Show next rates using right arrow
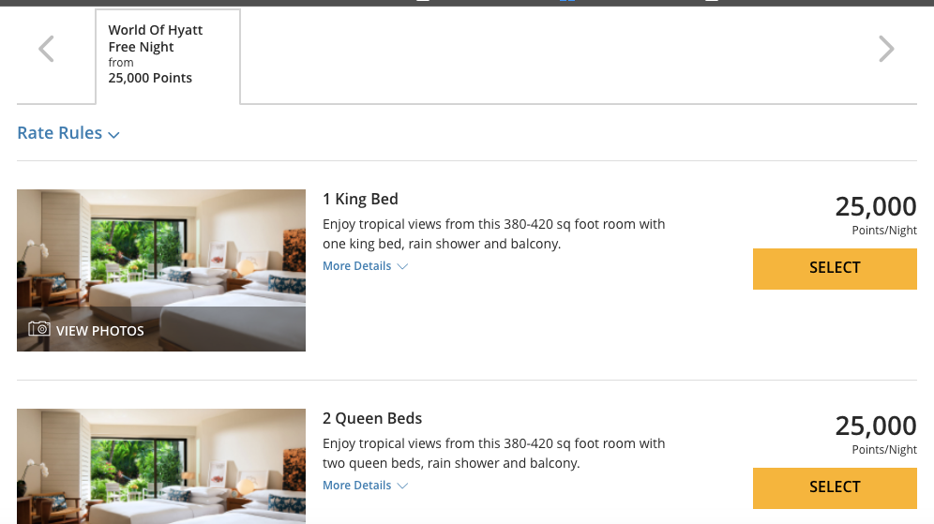This screenshot has width=934, height=524. click(886, 49)
